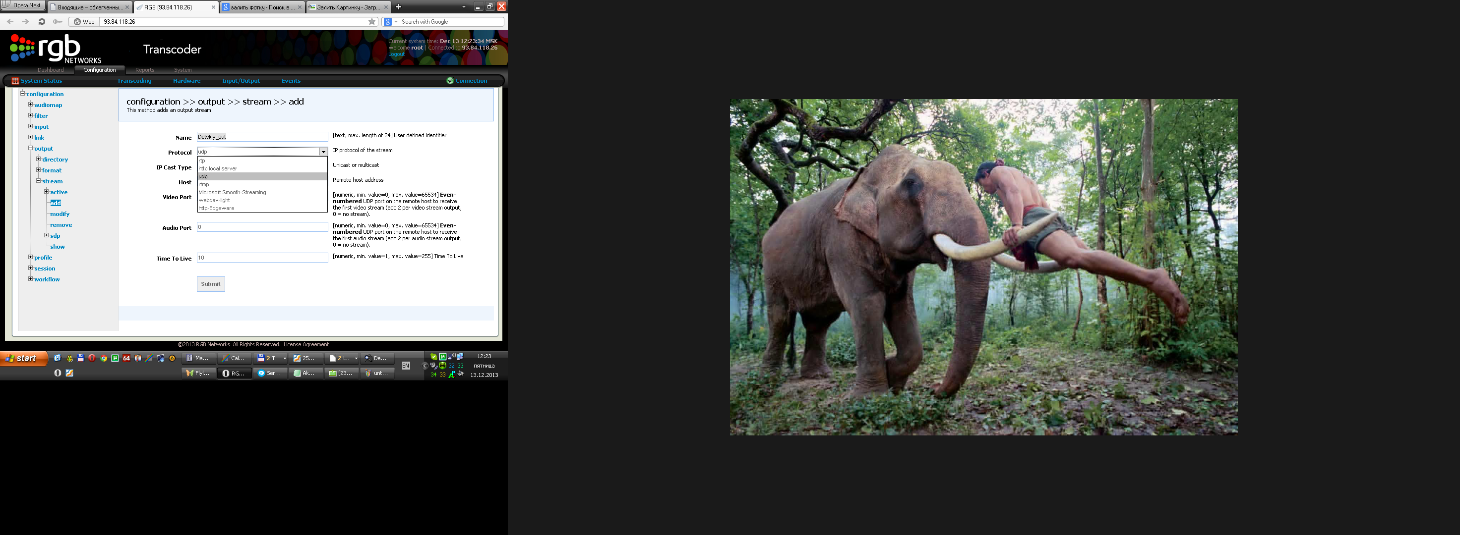Open the Transcoding menu item

pyautogui.click(x=134, y=81)
